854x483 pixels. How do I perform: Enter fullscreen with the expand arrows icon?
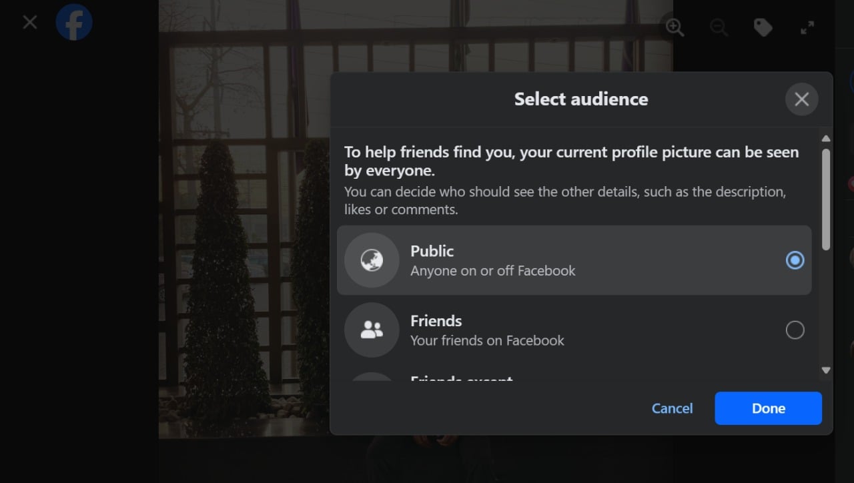point(807,27)
